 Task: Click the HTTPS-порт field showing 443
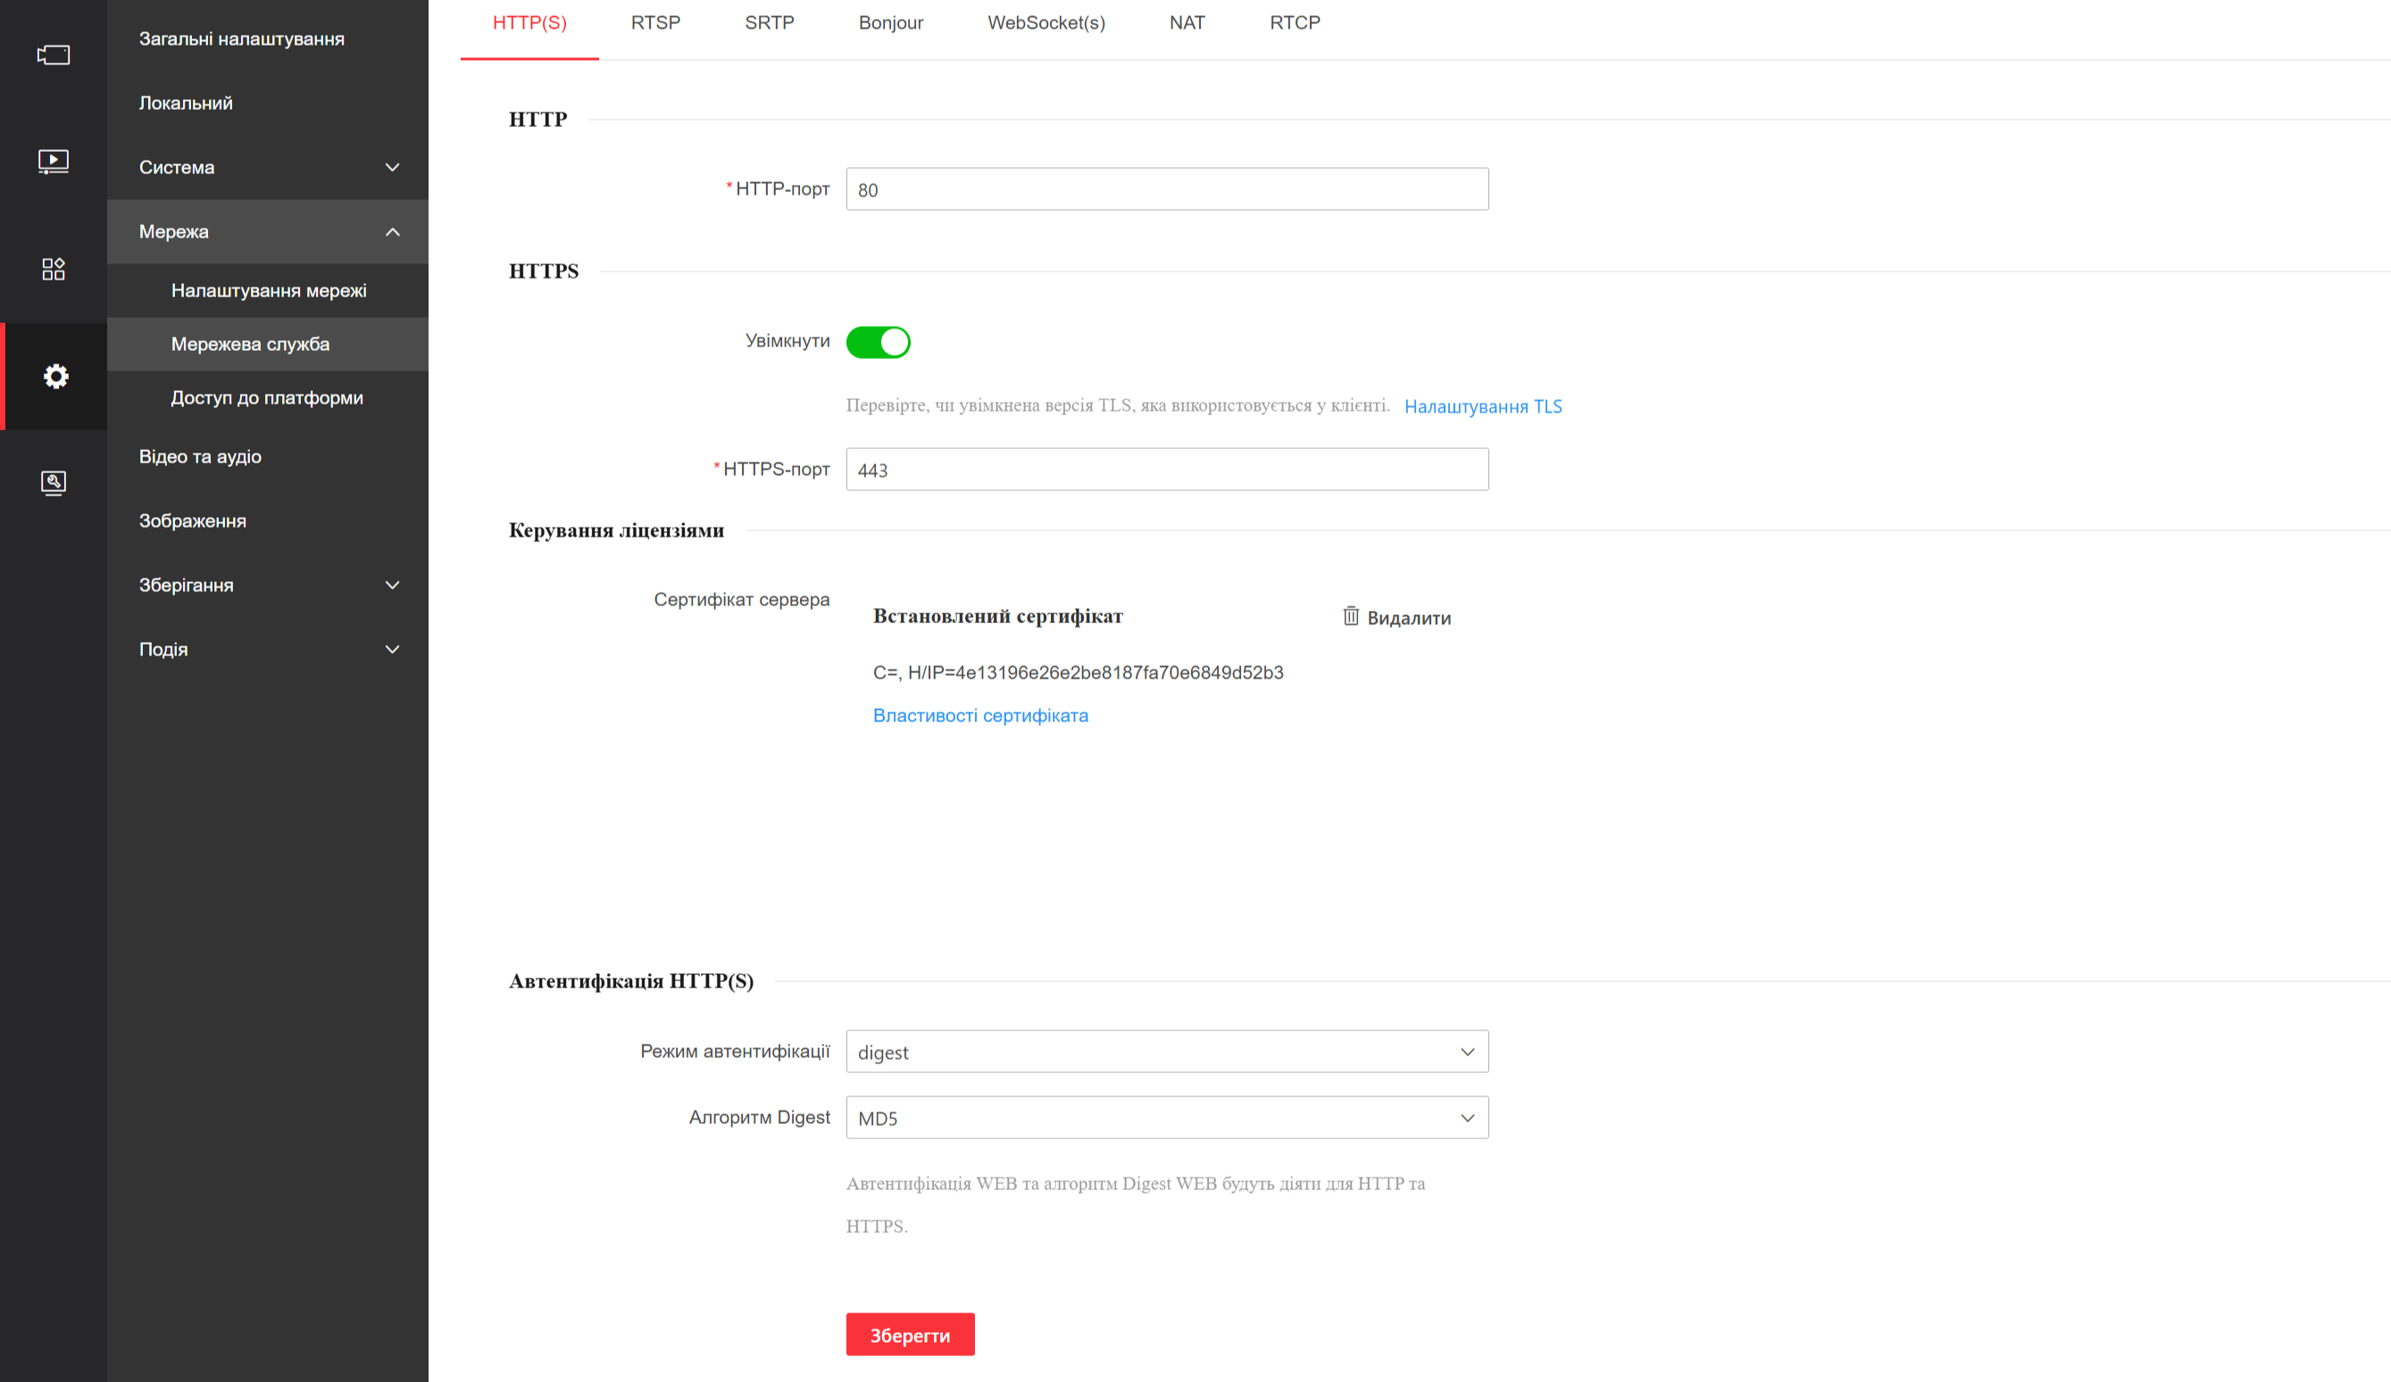[1167, 470]
